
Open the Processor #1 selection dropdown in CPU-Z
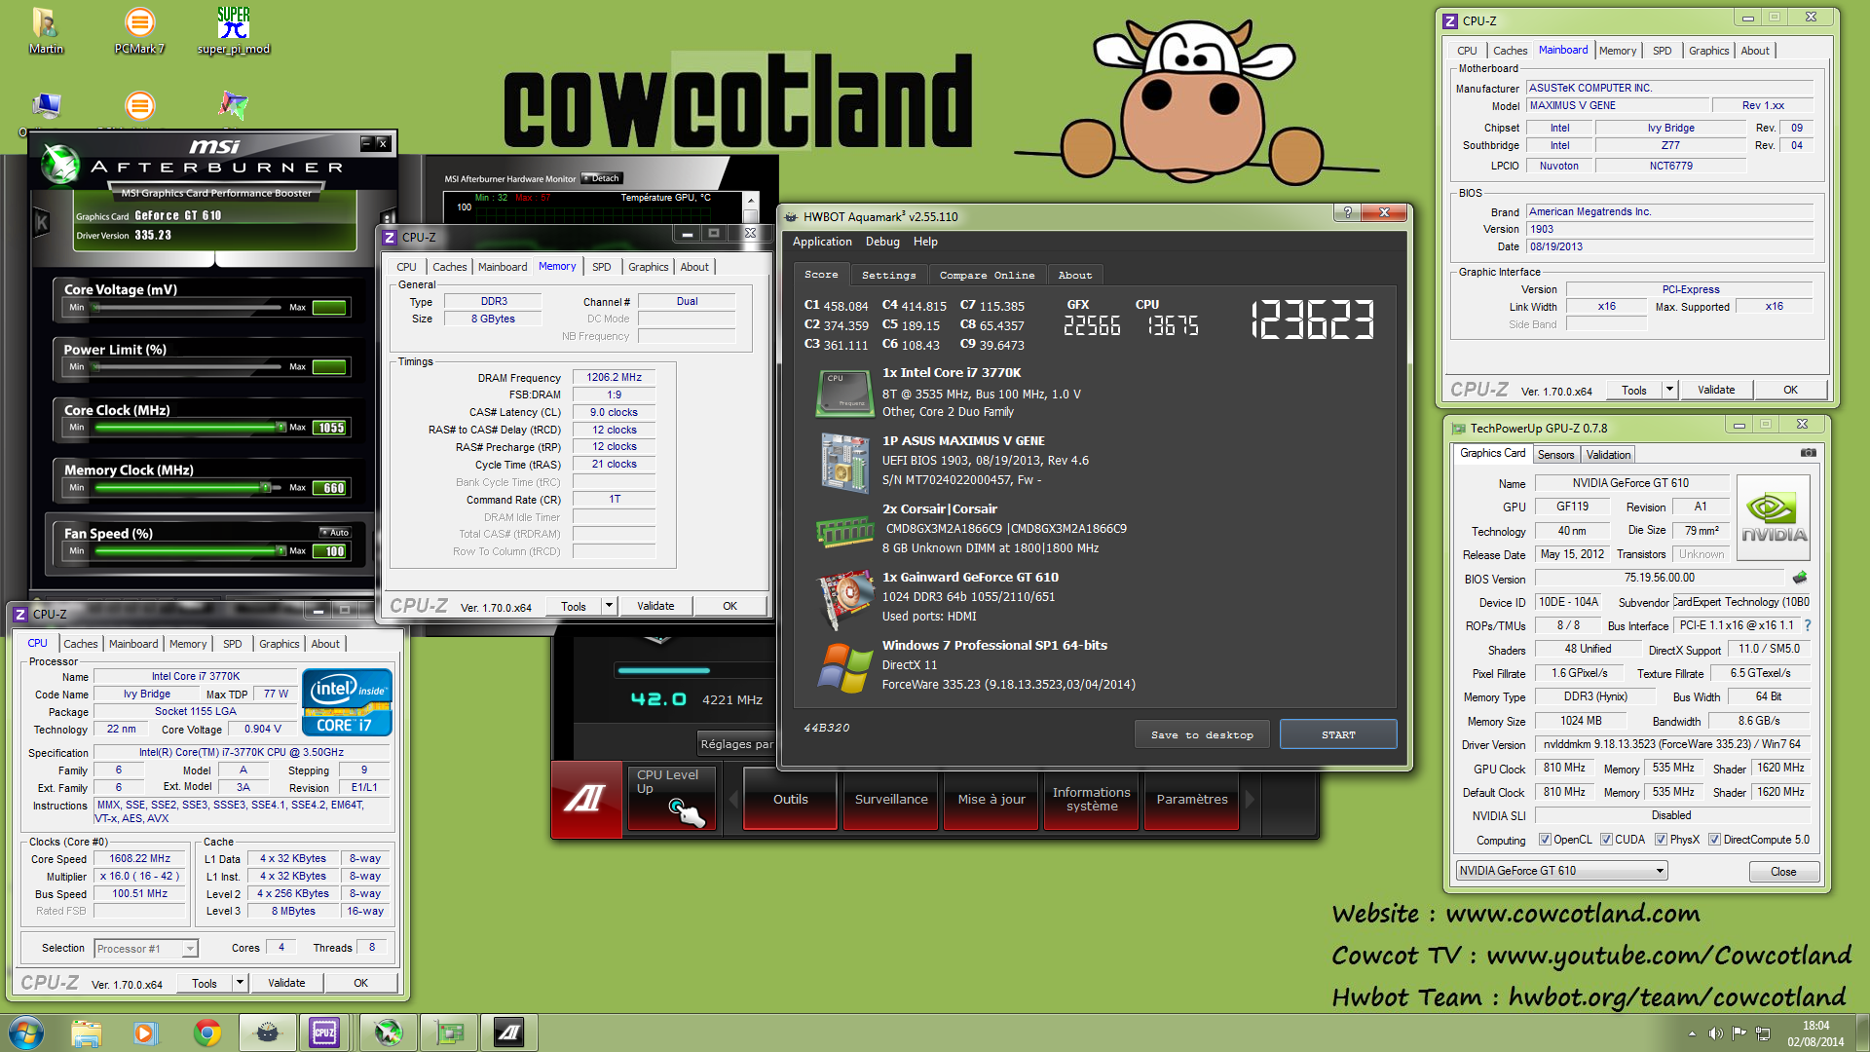[x=146, y=949]
